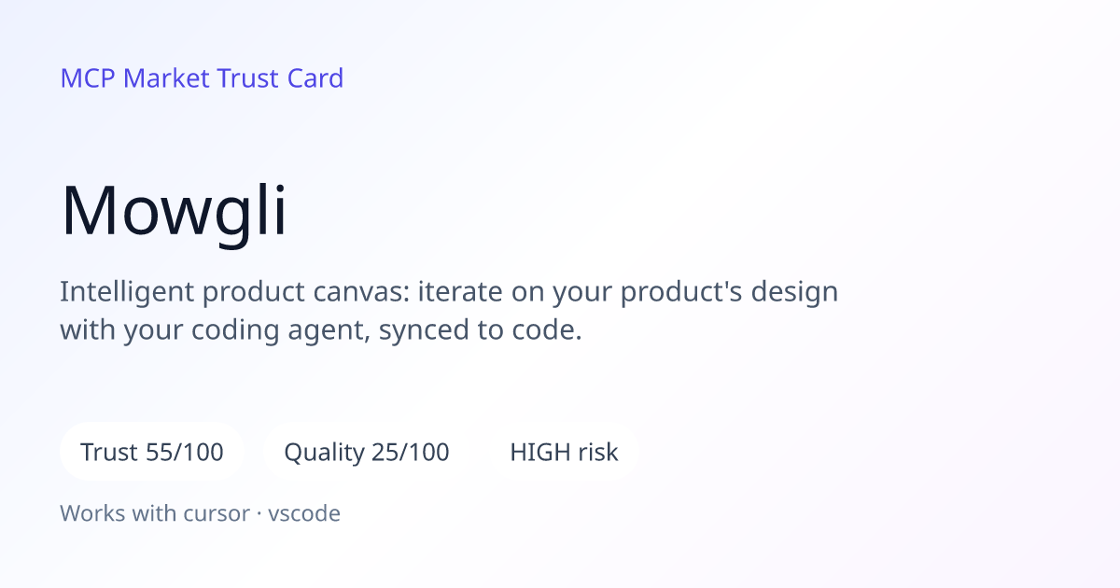Image resolution: width=1120 pixels, height=588 pixels.
Task: Click the word Quality in the score badge
Action: click(324, 454)
